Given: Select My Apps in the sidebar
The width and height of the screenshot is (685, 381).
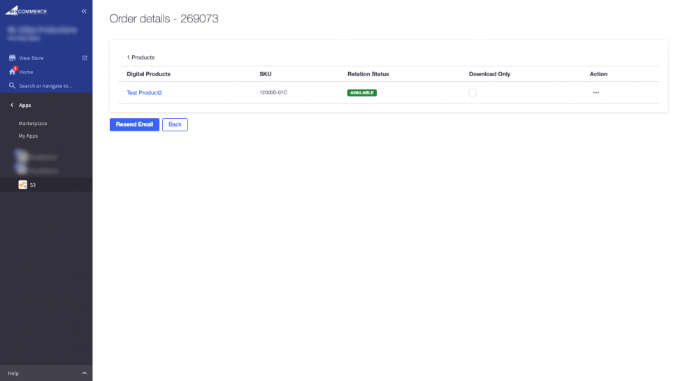Looking at the screenshot, I should point(28,136).
